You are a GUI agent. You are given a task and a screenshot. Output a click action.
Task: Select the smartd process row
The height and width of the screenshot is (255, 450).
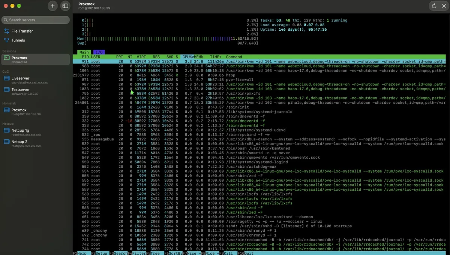[259, 153]
